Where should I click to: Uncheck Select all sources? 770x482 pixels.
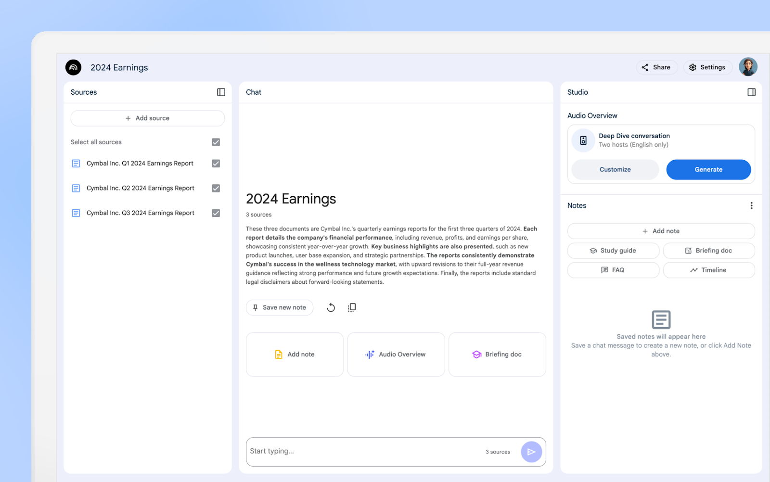[x=216, y=142]
